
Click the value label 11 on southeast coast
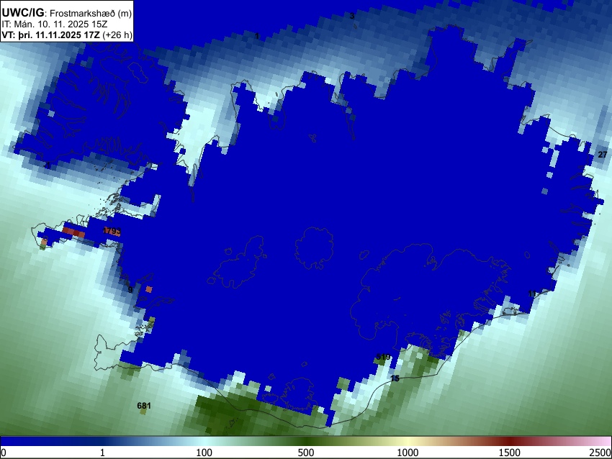532,294
